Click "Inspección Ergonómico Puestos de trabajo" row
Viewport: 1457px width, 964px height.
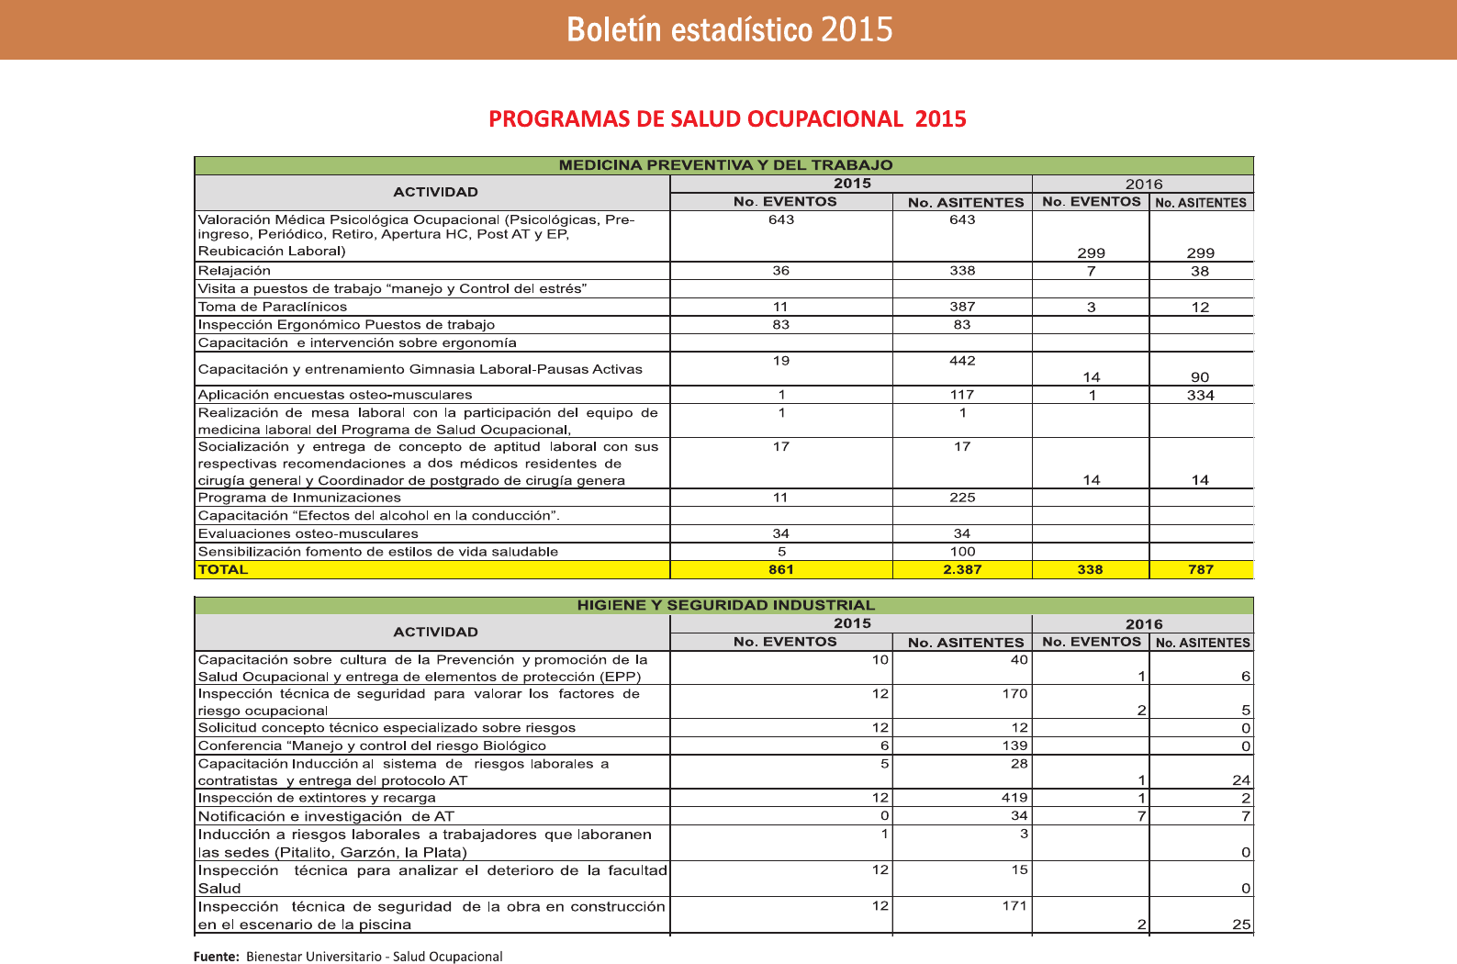(x=346, y=325)
